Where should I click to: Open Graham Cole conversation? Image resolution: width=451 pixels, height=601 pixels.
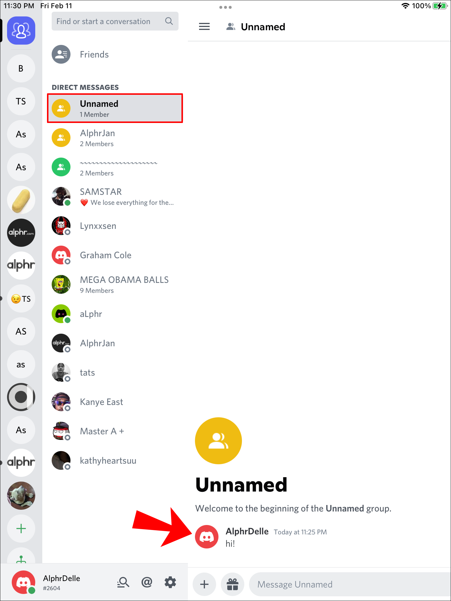click(115, 255)
